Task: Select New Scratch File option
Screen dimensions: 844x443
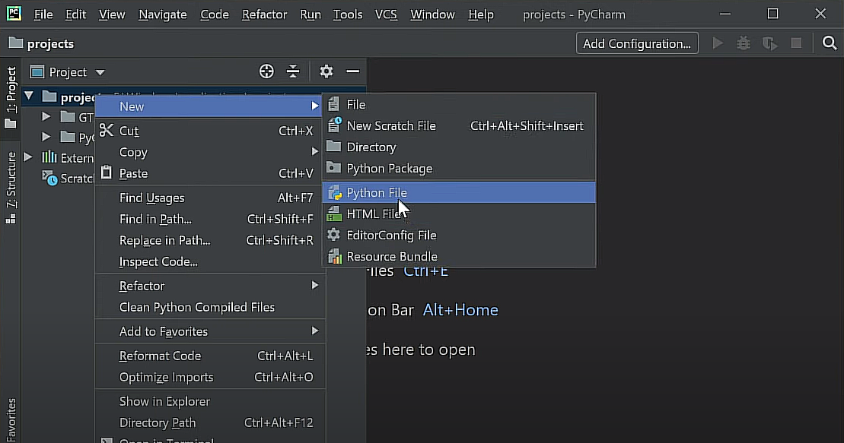Action: (391, 126)
